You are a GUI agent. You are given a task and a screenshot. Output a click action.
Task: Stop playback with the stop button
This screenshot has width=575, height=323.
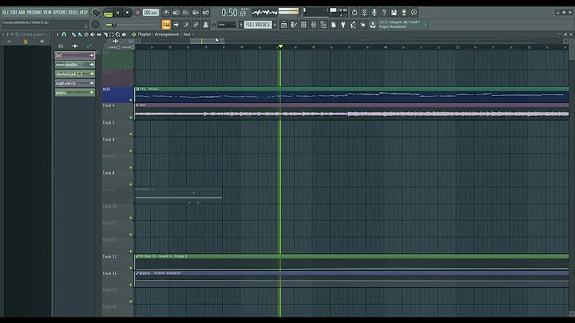pyautogui.click(x=127, y=13)
